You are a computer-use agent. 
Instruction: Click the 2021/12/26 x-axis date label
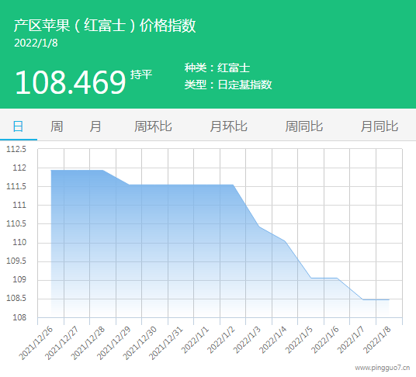[x=36, y=343]
